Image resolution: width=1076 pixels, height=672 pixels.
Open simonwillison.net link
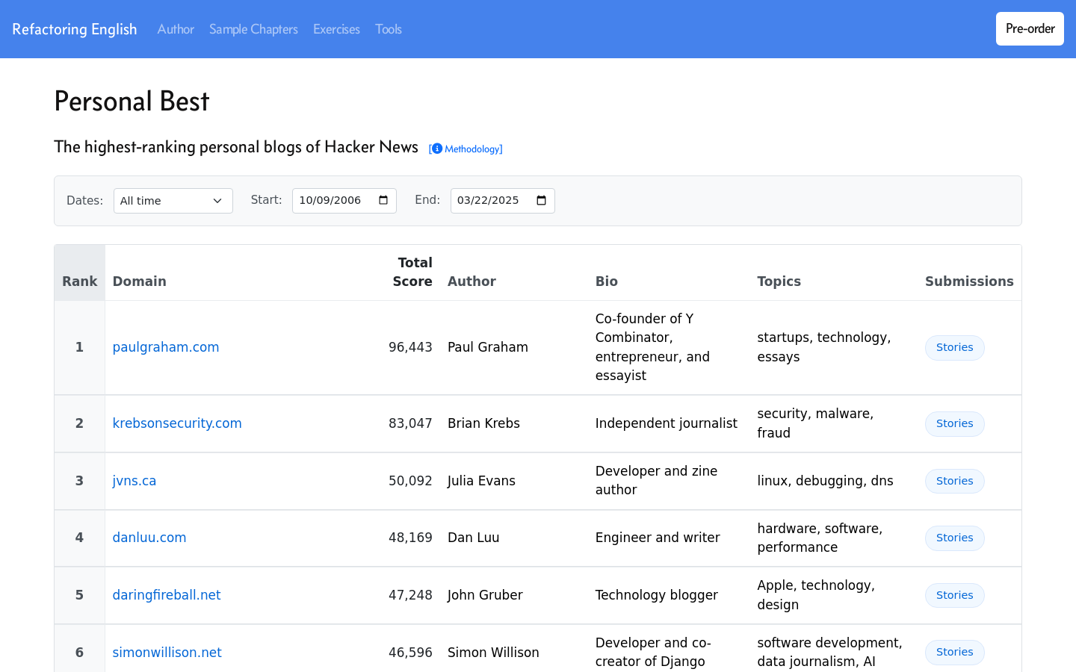pyautogui.click(x=167, y=653)
